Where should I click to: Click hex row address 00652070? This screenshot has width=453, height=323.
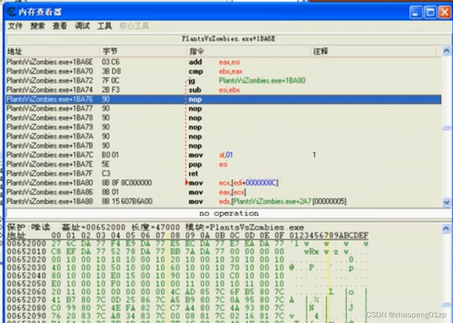coord(26,300)
